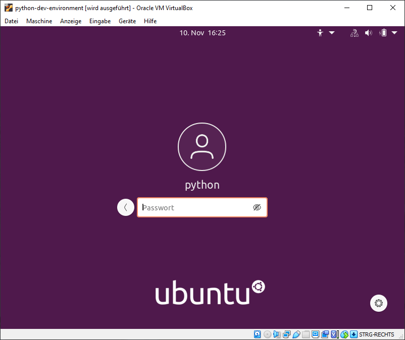Open the Datei menu
Image resolution: width=405 pixels, height=340 pixels.
click(x=11, y=21)
